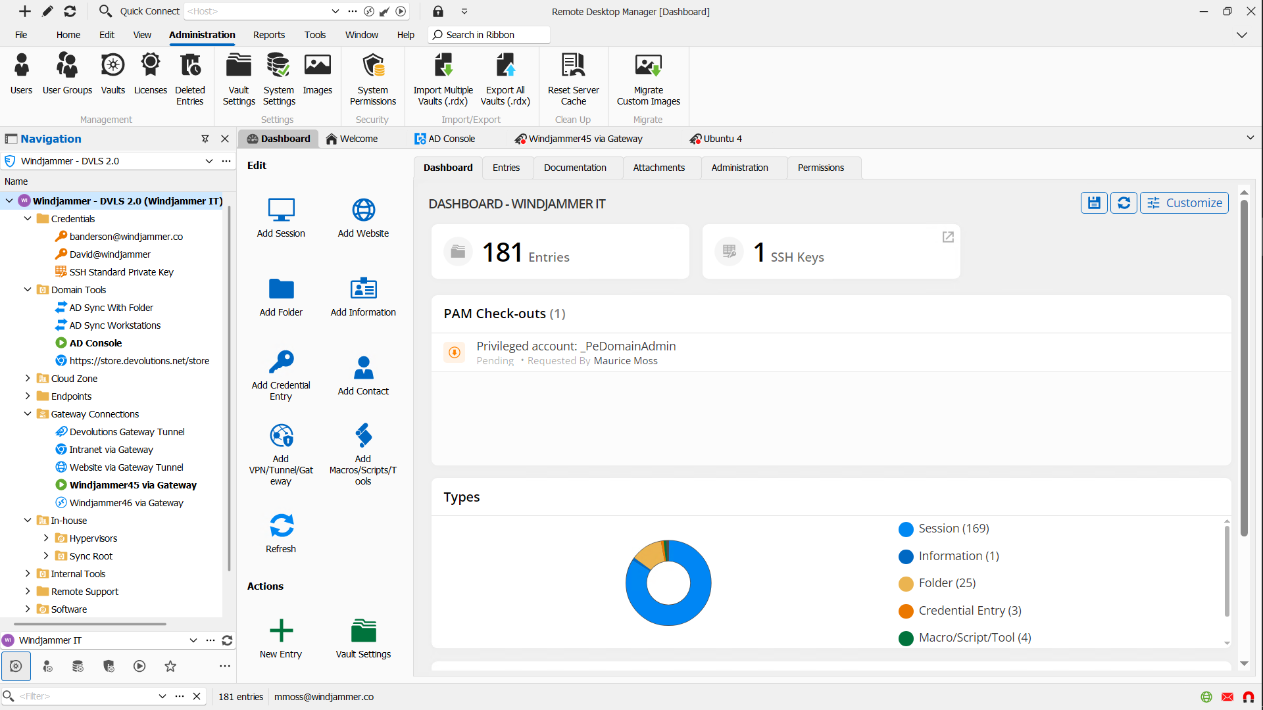Screen dimensions: 1263x710
Task: Switch to the Entries tab
Action: click(x=506, y=168)
